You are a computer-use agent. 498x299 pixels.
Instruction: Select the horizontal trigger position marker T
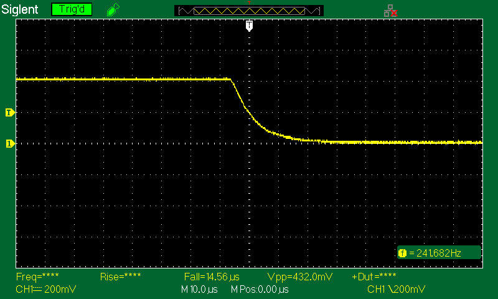249,25
